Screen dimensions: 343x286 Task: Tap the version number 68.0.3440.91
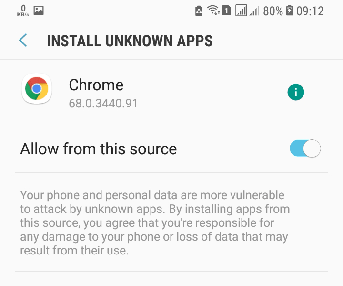click(x=103, y=103)
